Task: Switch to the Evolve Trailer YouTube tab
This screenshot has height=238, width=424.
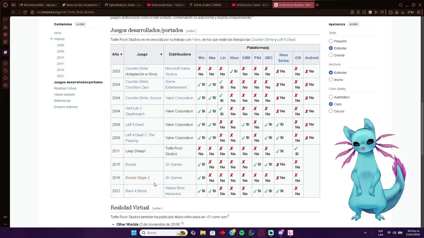Action: 251,5
